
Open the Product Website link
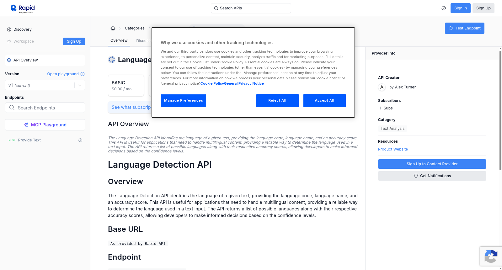click(393, 149)
